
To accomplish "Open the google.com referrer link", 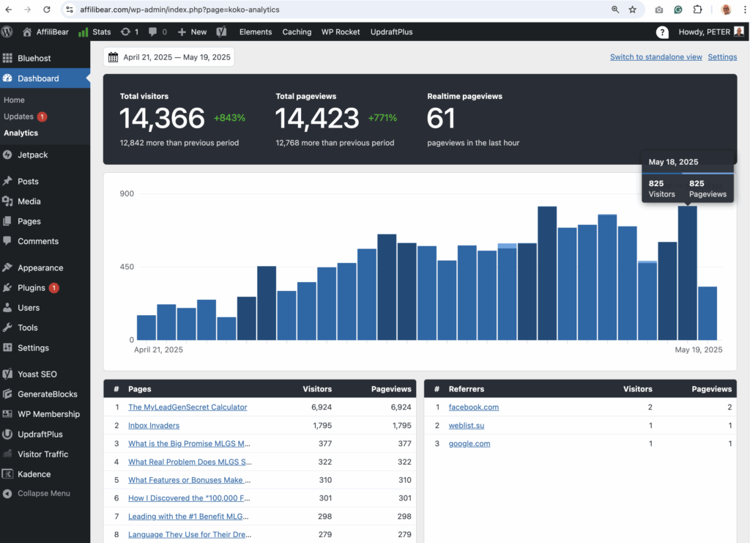I will pos(469,443).
